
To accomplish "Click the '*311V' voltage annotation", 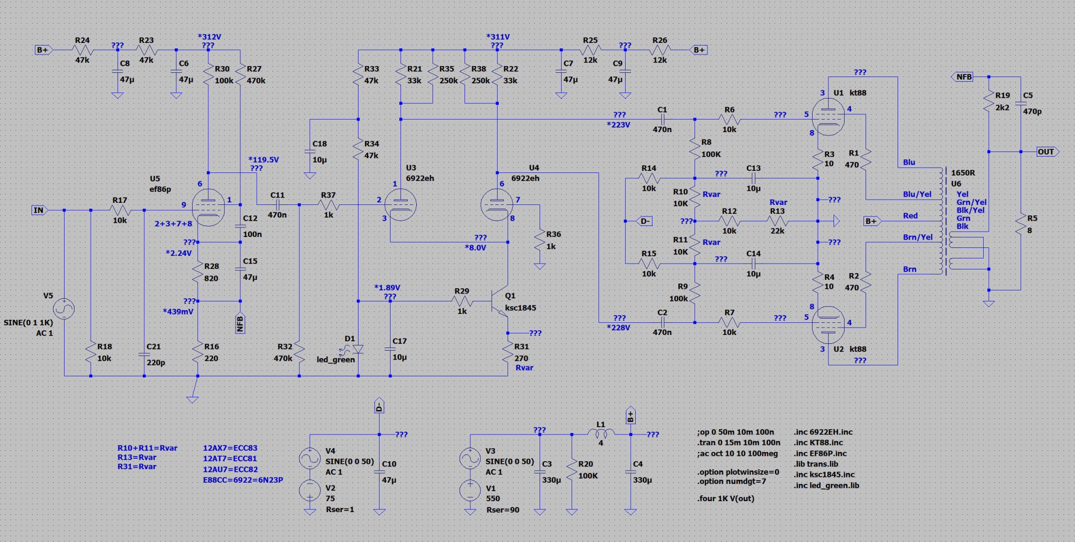I will tap(498, 37).
